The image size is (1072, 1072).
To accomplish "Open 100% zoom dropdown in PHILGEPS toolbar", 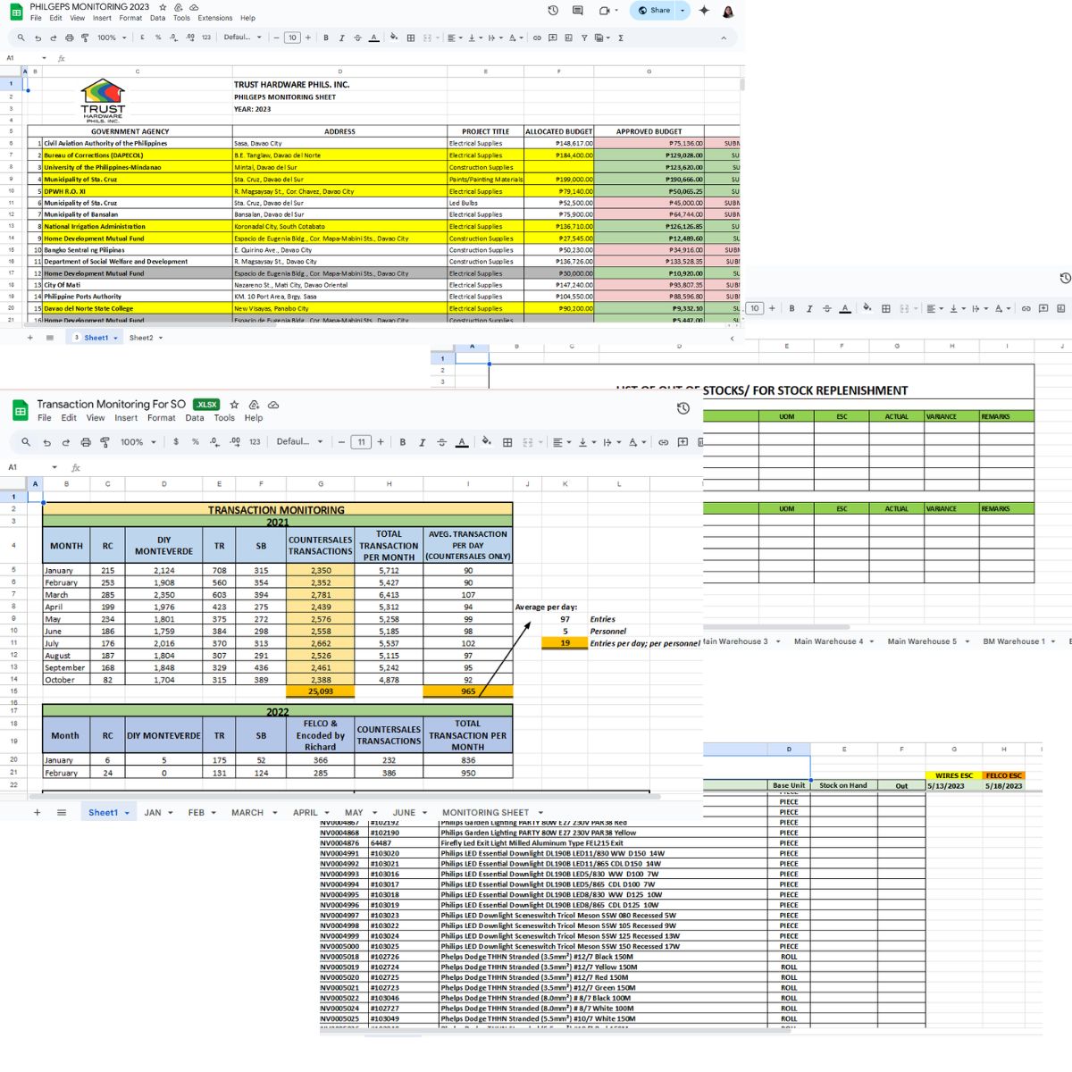I will pos(112,38).
